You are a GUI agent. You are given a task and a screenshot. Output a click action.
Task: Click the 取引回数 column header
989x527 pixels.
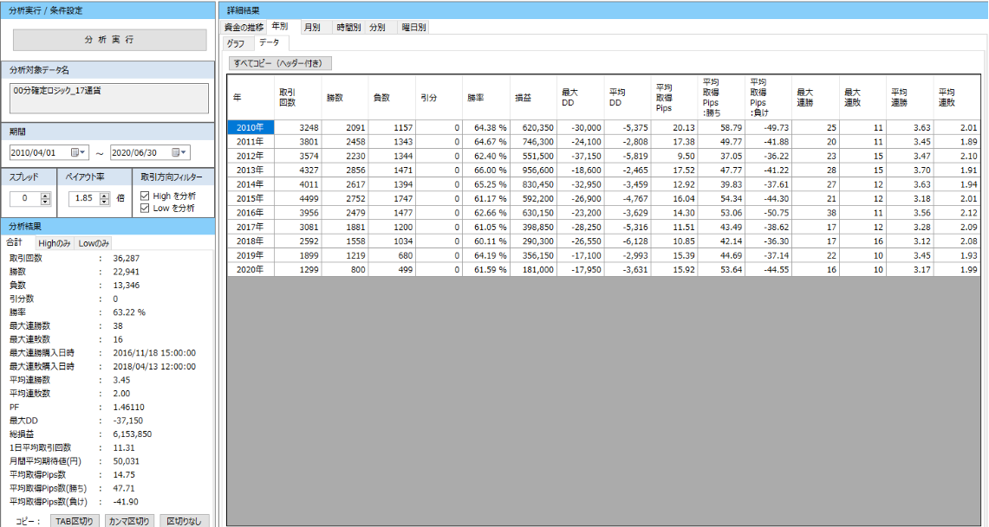point(297,98)
